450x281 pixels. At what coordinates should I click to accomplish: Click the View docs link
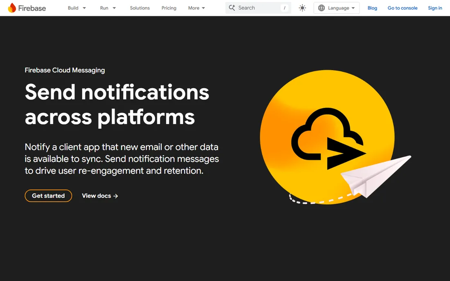pyautogui.click(x=100, y=196)
